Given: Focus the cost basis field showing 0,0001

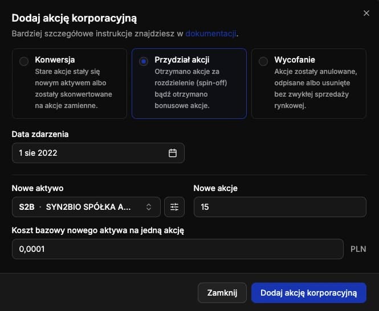Looking at the screenshot, I should 178,249.
